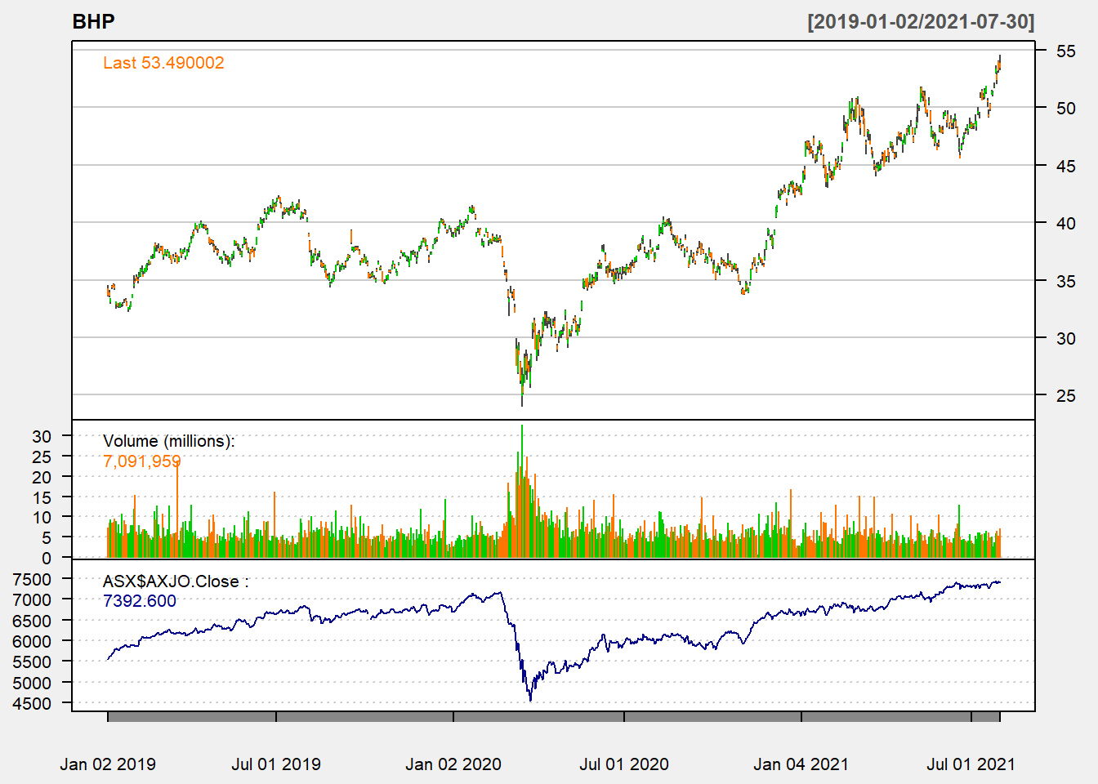Click the 'Jul 01 2021' date label
The width and height of the screenshot is (1098, 784).
point(971,764)
